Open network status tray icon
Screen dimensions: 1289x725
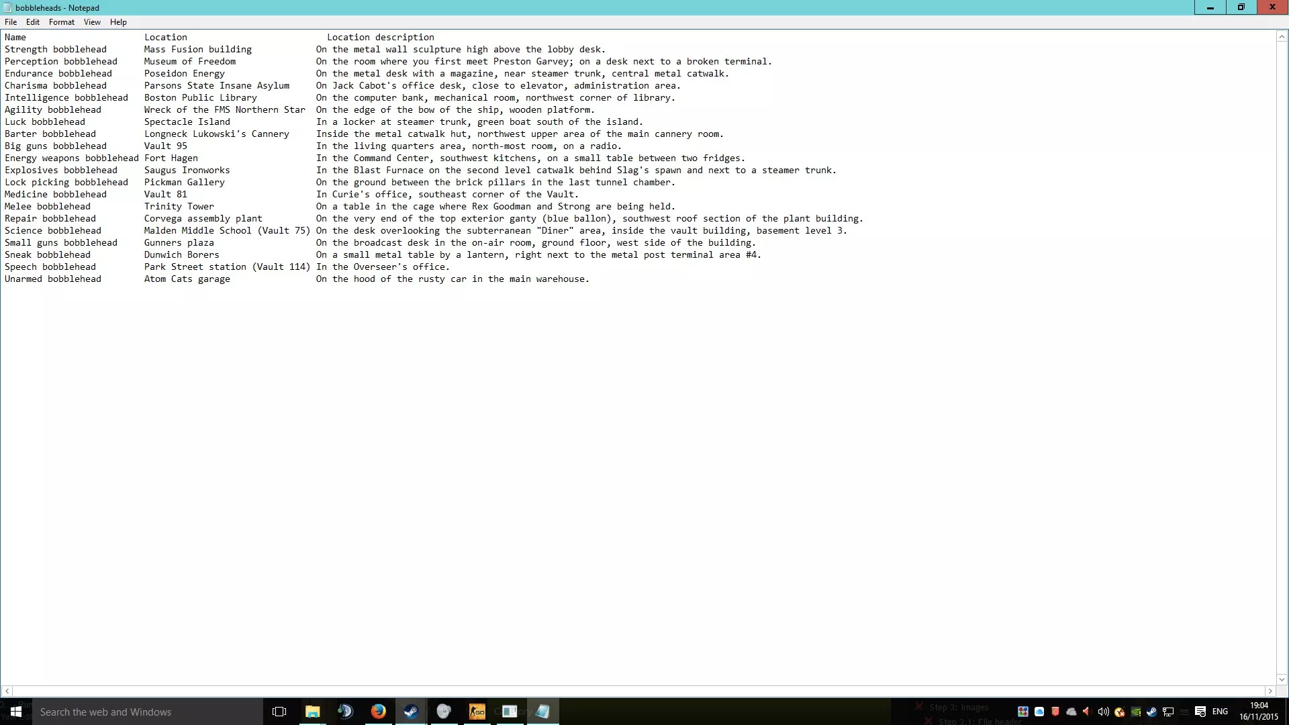[1168, 712]
